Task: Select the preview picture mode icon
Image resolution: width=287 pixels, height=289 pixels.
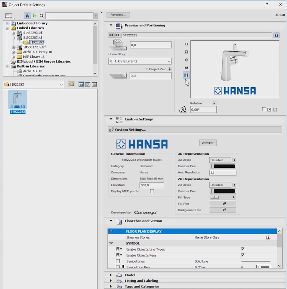Action: click(x=186, y=75)
